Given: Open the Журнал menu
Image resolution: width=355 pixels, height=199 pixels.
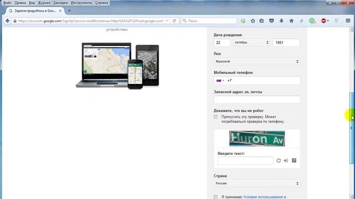Looking at the screenshot, I should point(44,3).
